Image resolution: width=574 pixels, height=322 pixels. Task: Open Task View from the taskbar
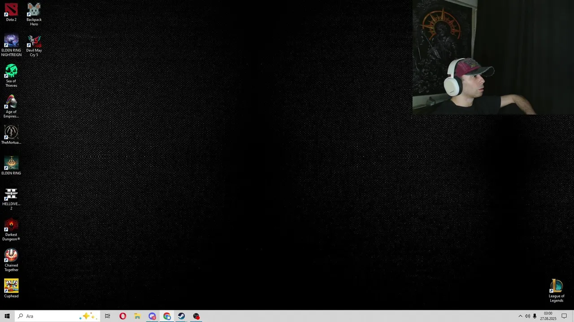(x=108, y=316)
